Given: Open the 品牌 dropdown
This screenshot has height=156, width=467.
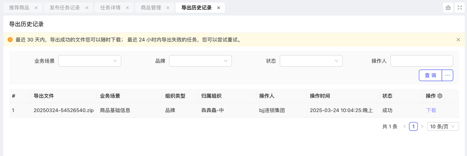Looking at the screenshot, I should (x=200, y=61).
